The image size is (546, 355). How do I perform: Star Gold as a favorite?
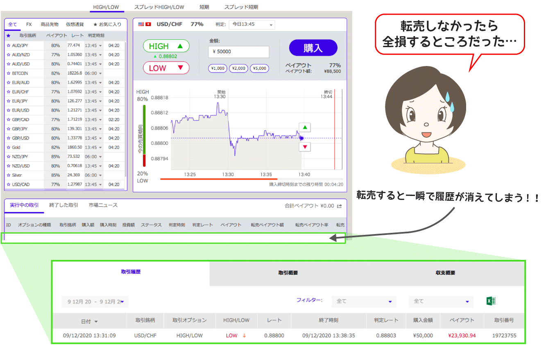(9, 147)
